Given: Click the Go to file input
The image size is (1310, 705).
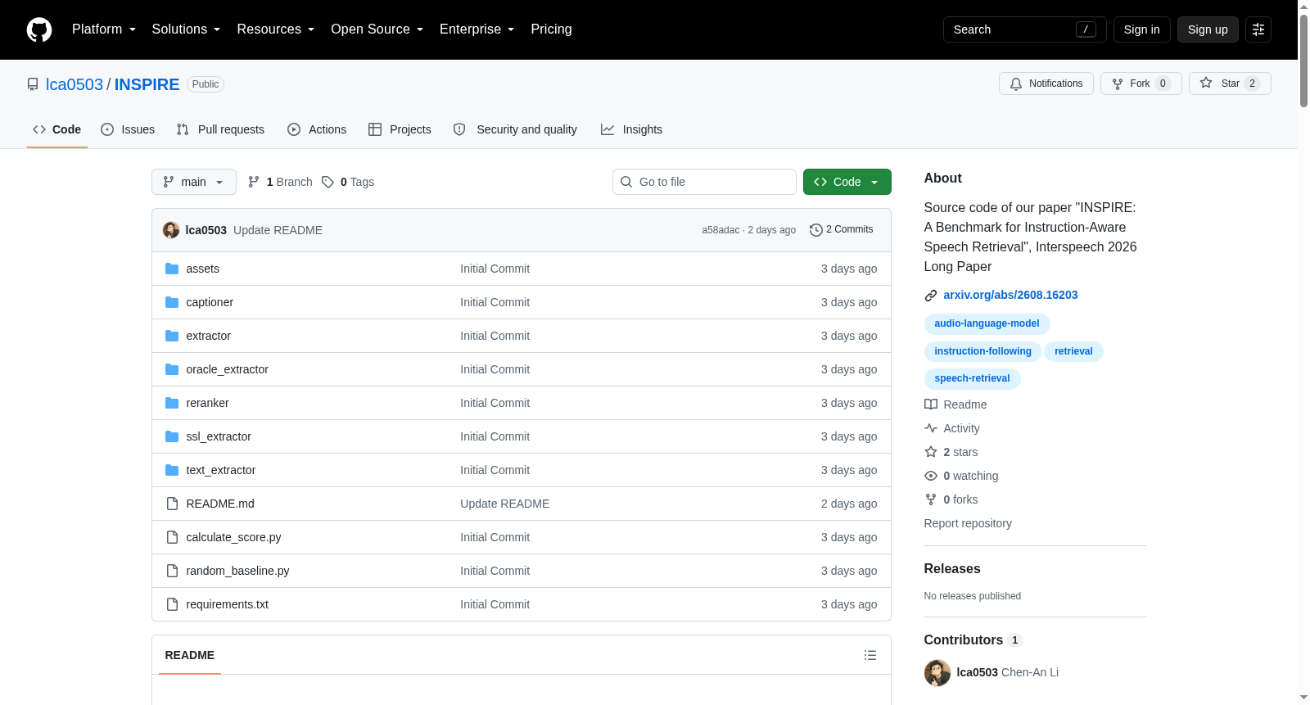Looking at the screenshot, I should point(704,182).
